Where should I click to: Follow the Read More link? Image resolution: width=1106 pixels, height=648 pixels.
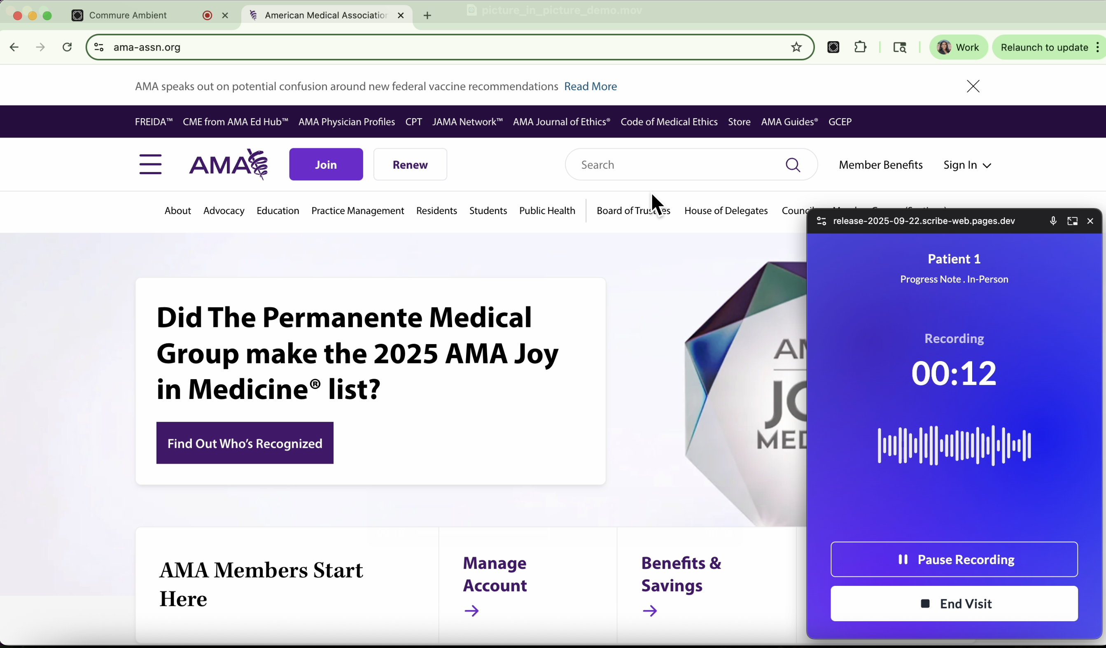point(590,86)
